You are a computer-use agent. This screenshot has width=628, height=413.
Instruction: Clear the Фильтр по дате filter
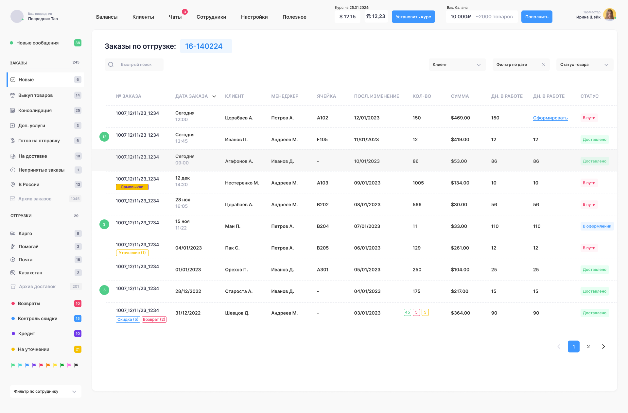544,64
